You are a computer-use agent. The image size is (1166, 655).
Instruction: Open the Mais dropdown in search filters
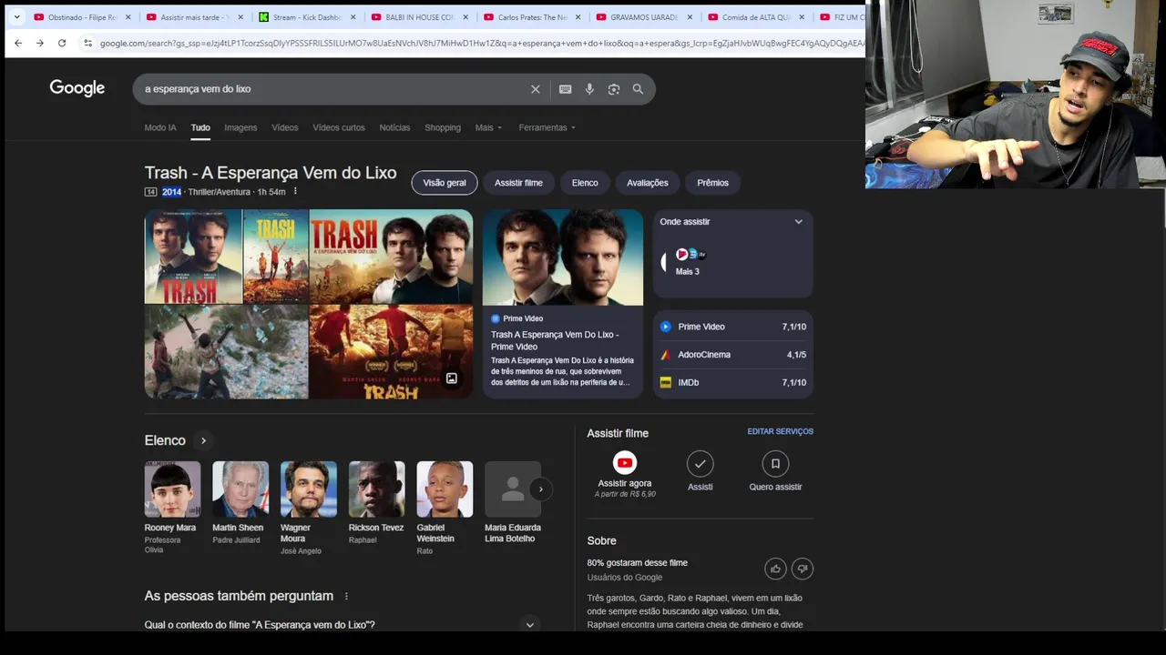point(488,127)
